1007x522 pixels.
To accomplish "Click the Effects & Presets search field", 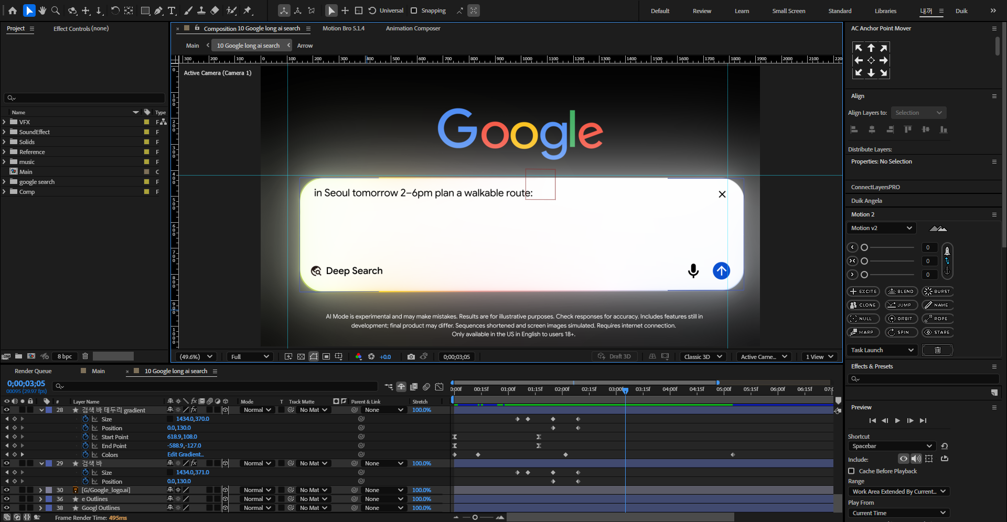I will [923, 378].
